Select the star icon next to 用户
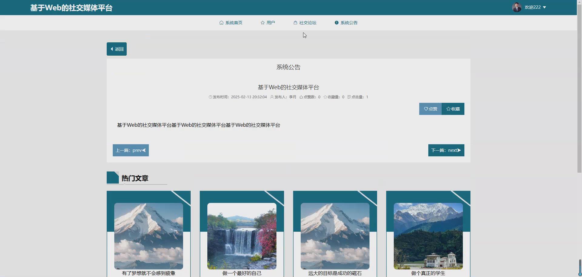Screen dimensions: 582x277 pos(263,23)
